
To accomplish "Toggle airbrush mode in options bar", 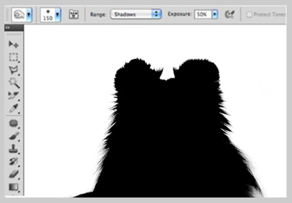I will point(229,15).
